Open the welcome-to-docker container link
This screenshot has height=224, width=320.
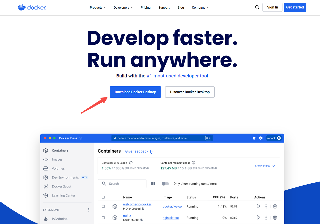[137, 204]
